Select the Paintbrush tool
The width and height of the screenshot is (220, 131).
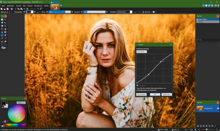click(2, 35)
